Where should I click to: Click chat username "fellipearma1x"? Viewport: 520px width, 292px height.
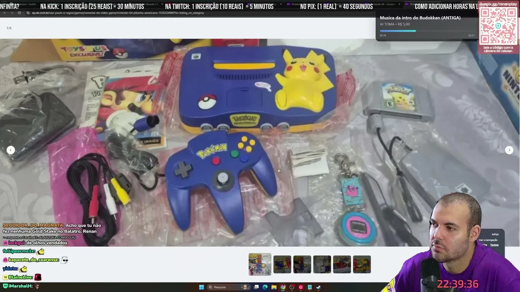point(19,251)
